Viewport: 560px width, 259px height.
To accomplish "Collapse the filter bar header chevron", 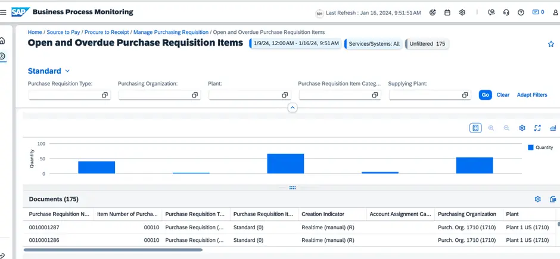I will coord(292,108).
